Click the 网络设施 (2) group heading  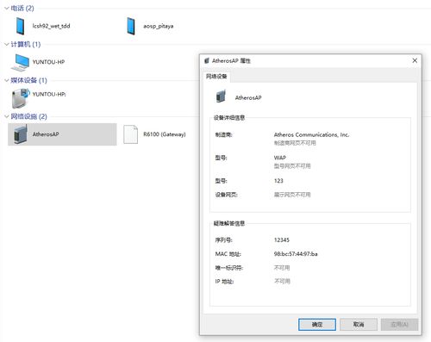(28, 116)
